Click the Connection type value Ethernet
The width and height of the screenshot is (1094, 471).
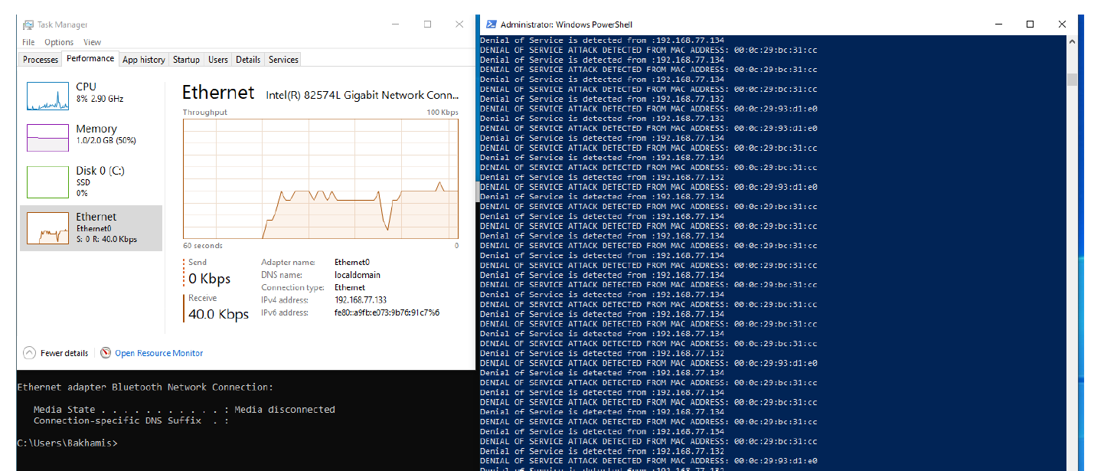(x=350, y=287)
